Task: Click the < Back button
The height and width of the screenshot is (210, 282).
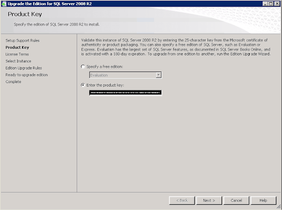Action: 182,200
